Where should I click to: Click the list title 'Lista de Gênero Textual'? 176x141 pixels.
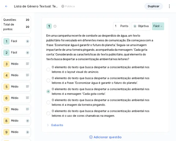36,6
